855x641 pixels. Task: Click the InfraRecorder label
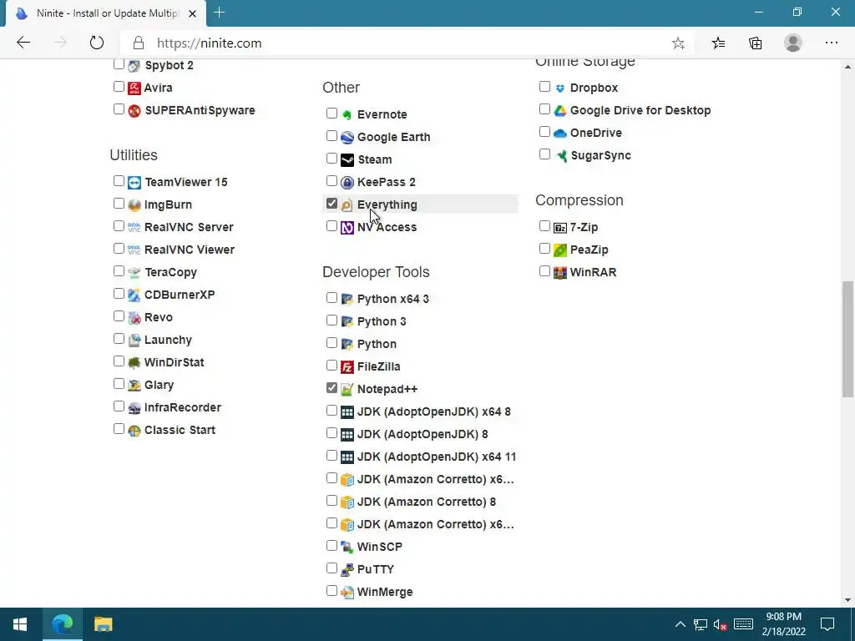point(183,407)
